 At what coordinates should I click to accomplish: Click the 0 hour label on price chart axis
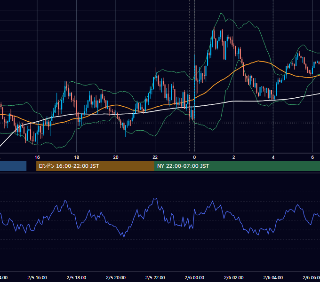coord(194,157)
